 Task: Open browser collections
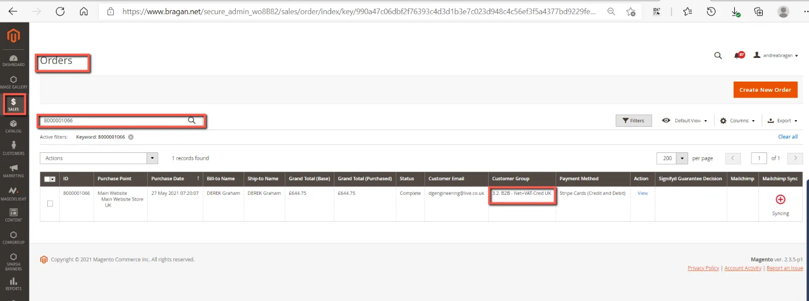[x=759, y=11]
